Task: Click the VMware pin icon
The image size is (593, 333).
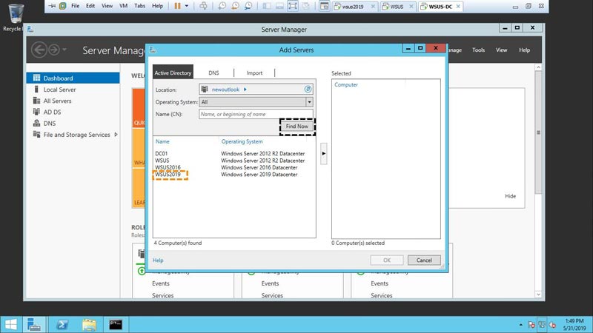Action: (52, 6)
